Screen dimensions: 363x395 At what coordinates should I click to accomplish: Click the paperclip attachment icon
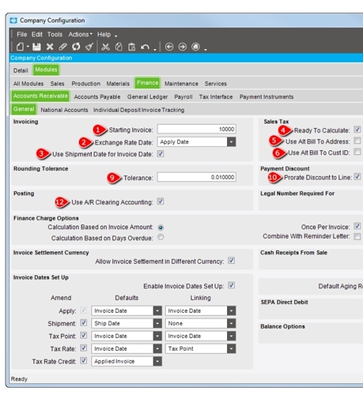click(62, 47)
